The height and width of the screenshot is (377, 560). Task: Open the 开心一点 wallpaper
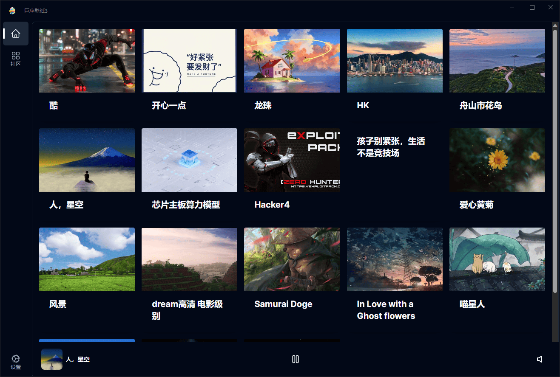coord(189,60)
